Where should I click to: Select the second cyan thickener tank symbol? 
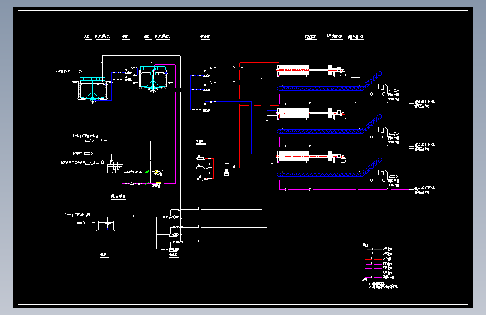(153, 78)
